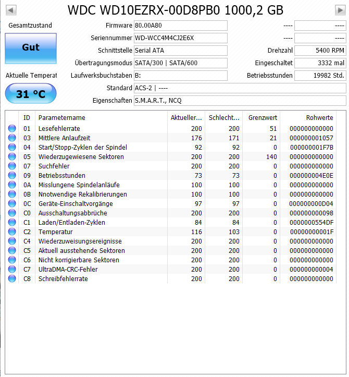Click the Gut health status button
The height and width of the screenshot is (377, 349).
click(x=31, y=48)
